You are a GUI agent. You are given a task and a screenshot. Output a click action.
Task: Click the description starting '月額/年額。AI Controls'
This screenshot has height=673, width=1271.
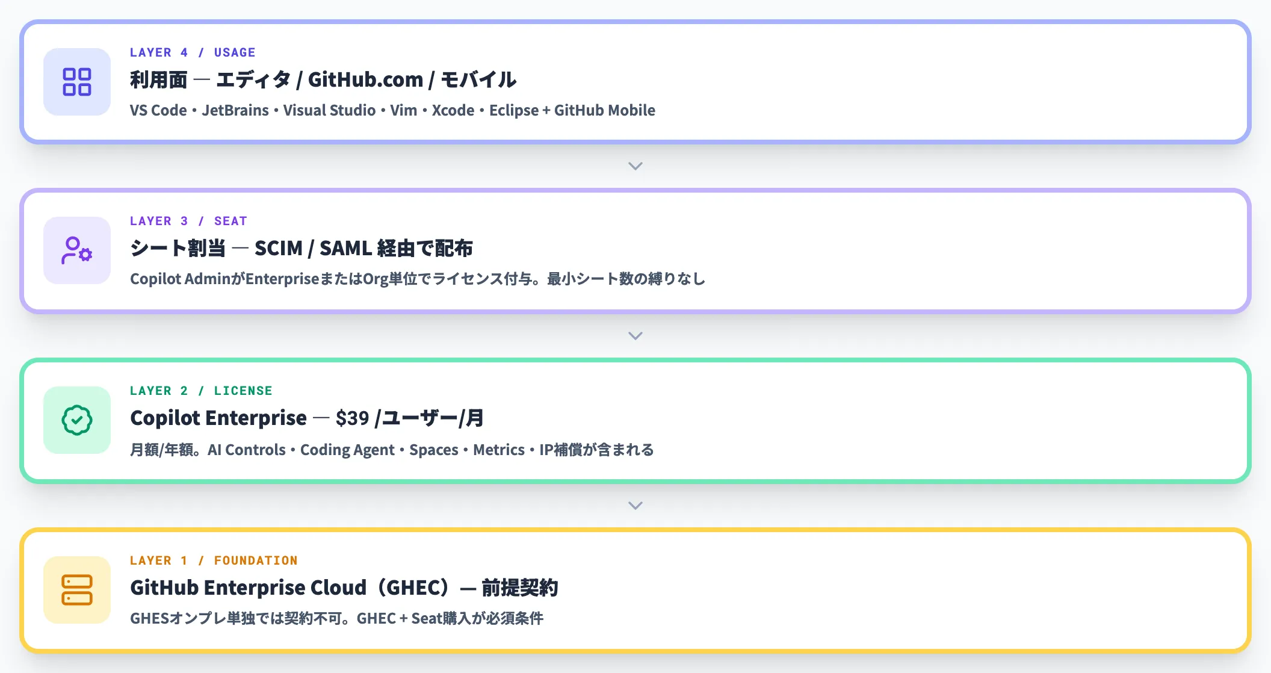pos(392,450)
